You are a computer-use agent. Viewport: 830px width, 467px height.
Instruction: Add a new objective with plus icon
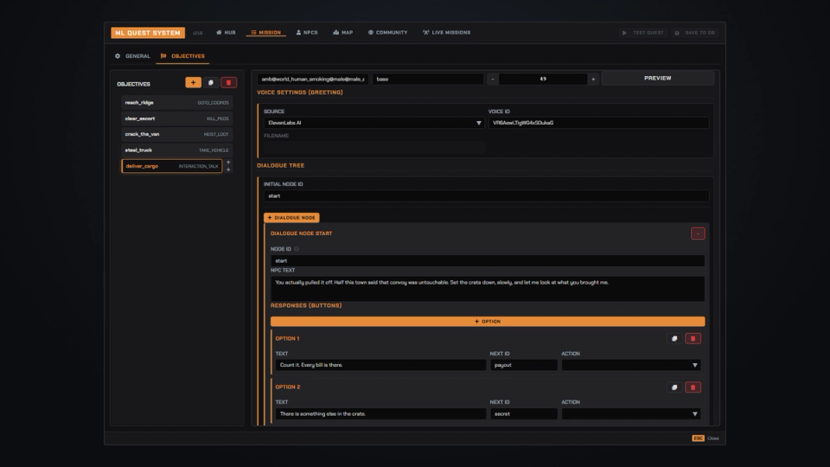pyautogui.click(x=193, y=83)
